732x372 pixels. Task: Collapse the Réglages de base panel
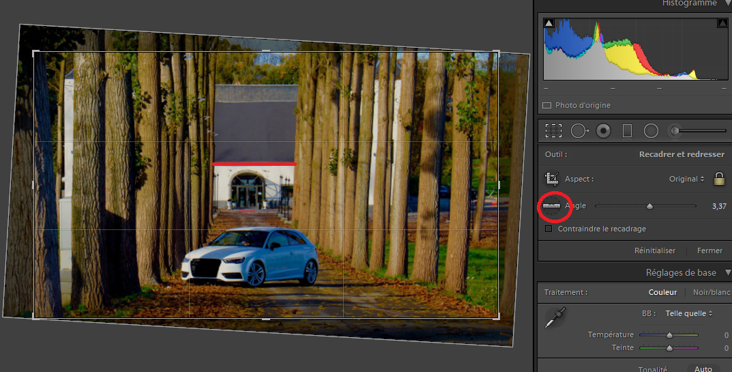tap(726, 273)
